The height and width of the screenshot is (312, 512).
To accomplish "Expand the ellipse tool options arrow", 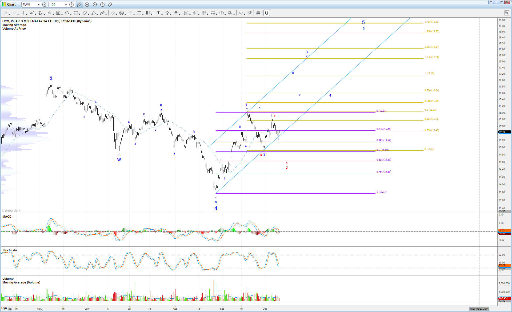I will (71, 14).
